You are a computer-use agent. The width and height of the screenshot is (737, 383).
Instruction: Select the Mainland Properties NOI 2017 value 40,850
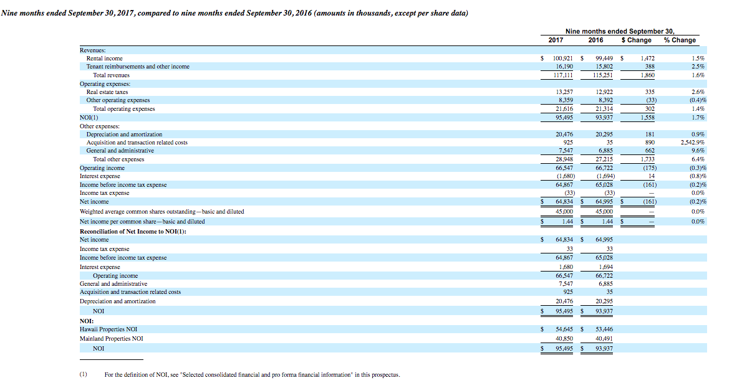[564, 338]
